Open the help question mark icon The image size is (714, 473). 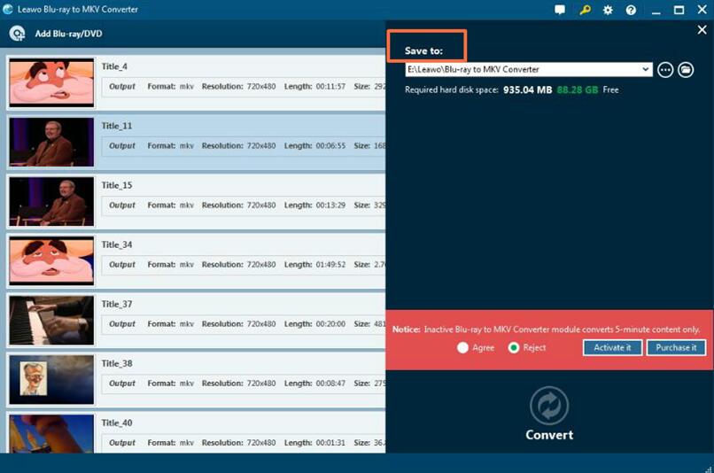[x=631, y=10]
